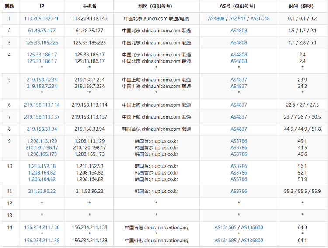Open the 61.48.75.177 link in IP column
The width and height of the screenshot is (328, 248).
[42, 31]
